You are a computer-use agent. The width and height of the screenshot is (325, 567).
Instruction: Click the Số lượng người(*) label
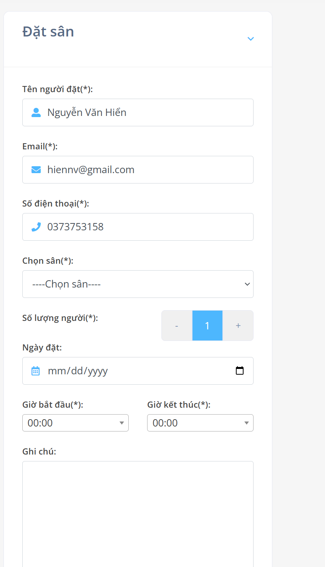60,318
